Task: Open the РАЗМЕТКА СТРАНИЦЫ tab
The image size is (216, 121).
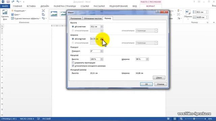Action: tap(65, 6)
